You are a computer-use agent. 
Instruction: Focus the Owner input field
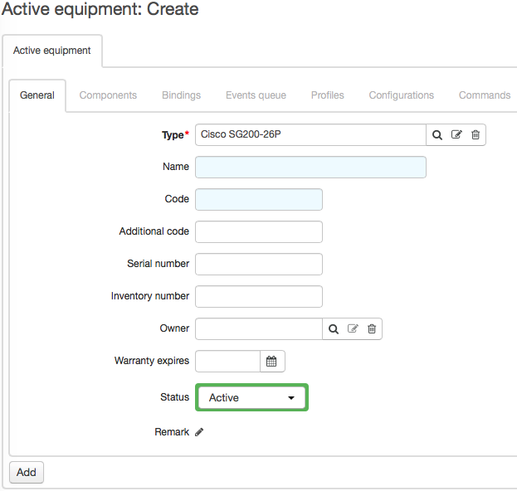click(x=259, y=329)
